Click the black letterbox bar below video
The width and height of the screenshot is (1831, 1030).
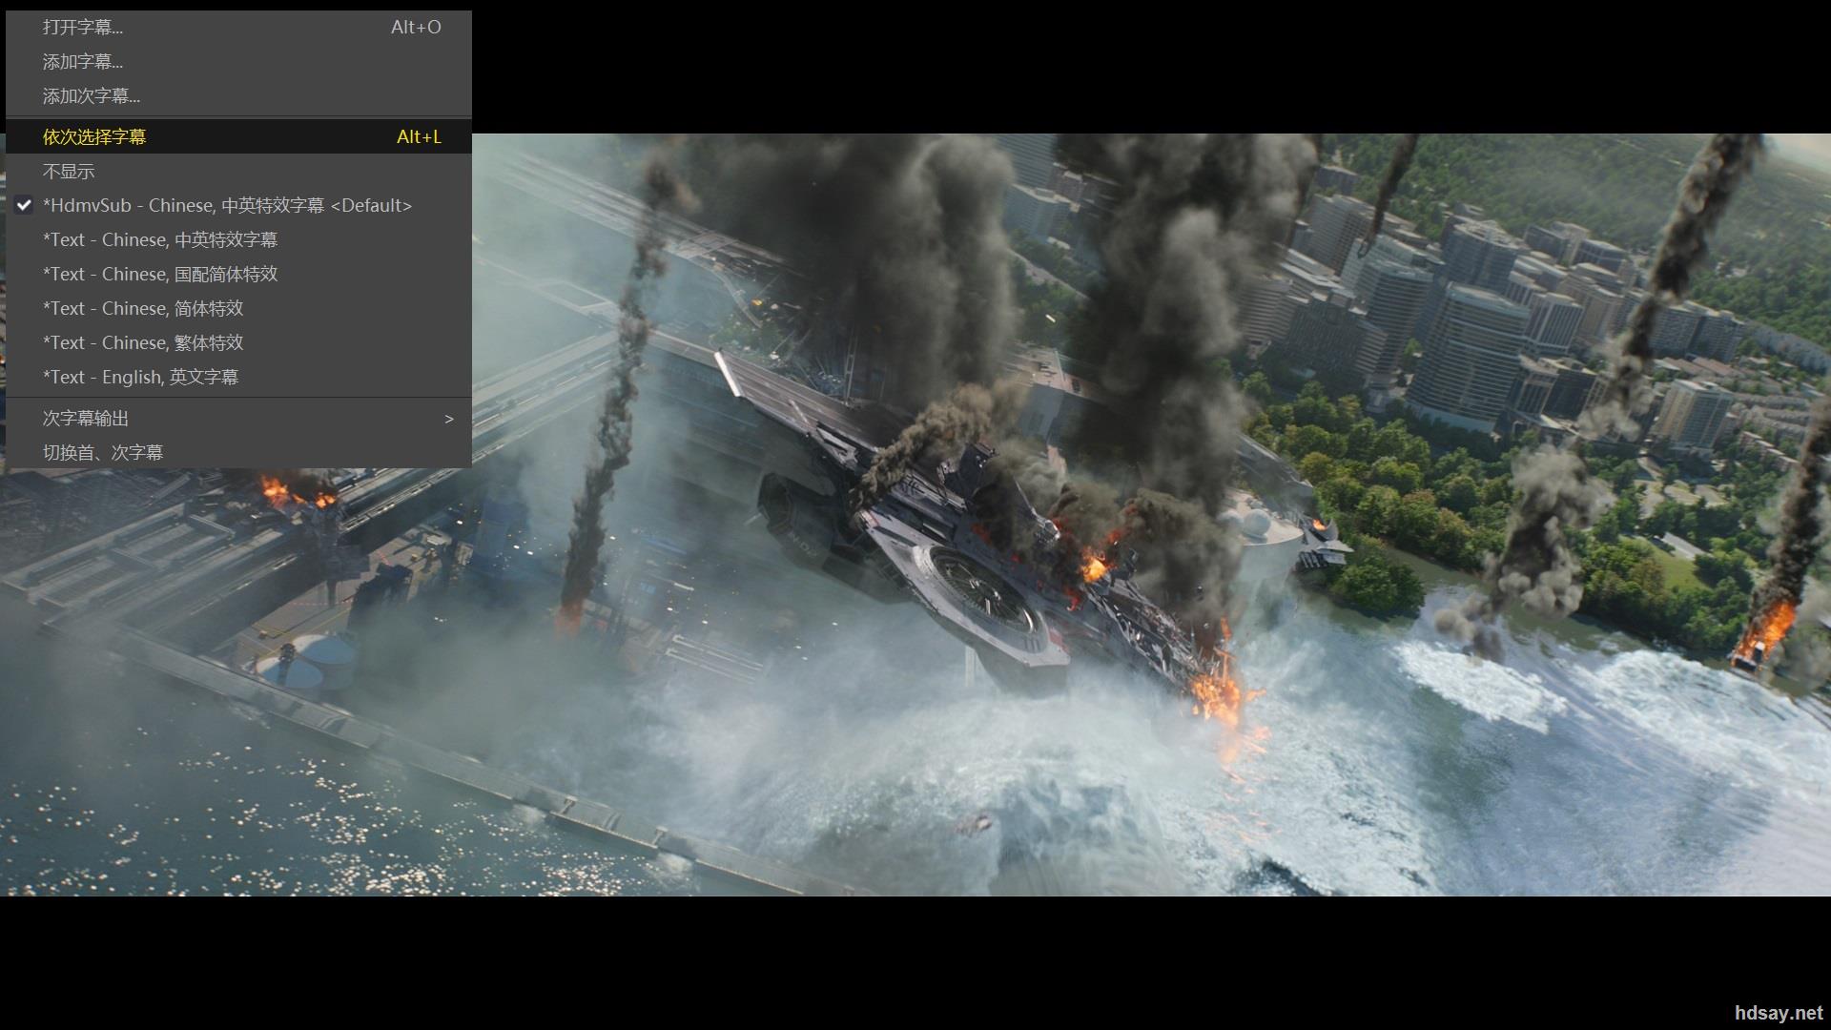click(915, 963)
